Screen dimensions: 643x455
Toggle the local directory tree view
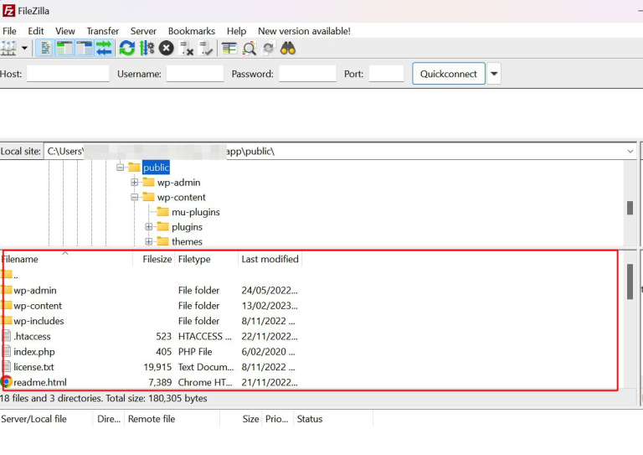pyautogui.click(x=64, y=49)
